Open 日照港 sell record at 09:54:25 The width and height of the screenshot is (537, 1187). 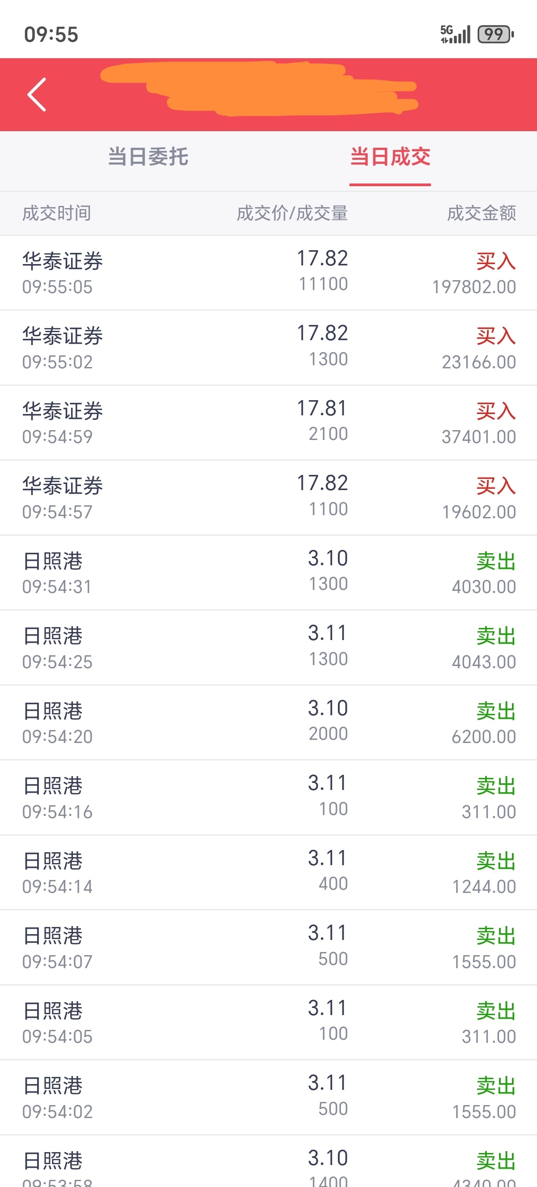268,647
